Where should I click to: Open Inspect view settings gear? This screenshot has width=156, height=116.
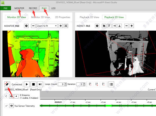[97, 26]
